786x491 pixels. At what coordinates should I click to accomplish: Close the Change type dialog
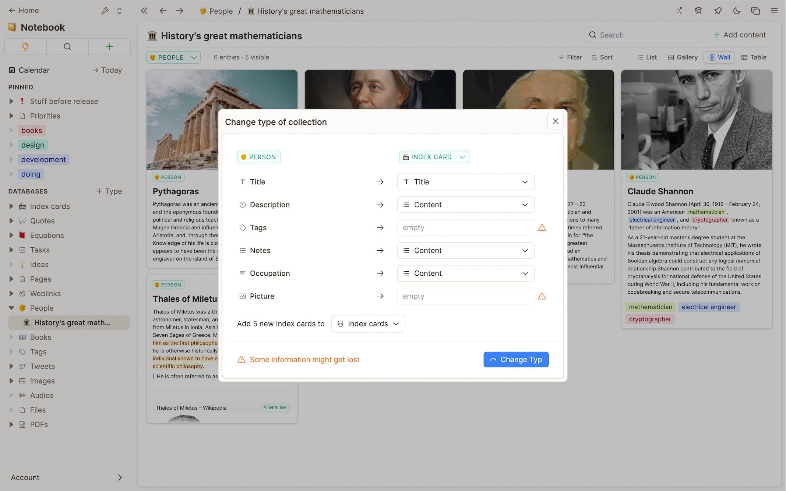[555, 121]
